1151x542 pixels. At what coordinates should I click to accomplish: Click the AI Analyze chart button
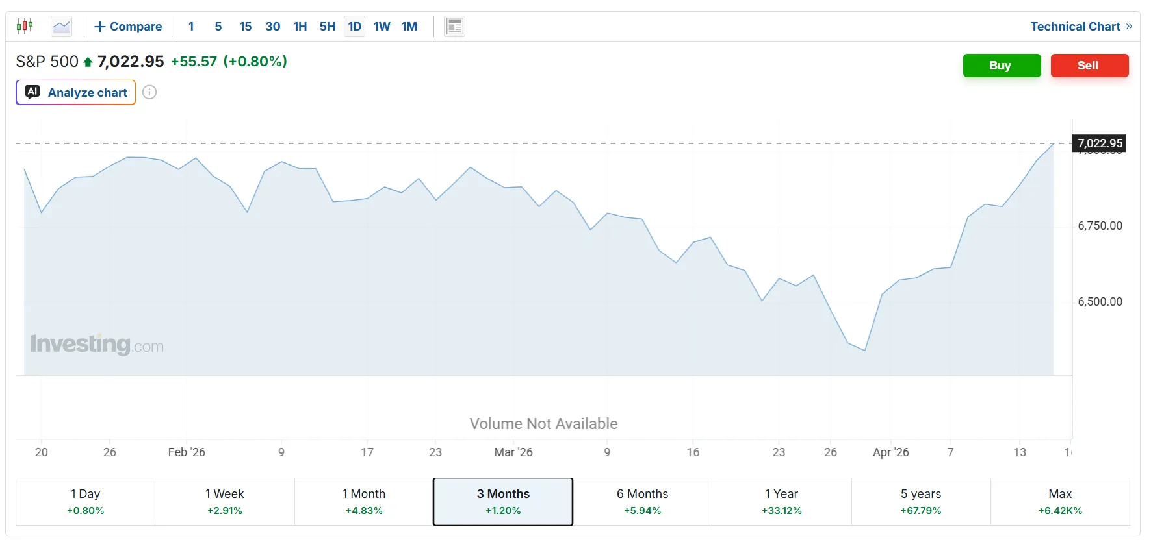coord(76,92)
